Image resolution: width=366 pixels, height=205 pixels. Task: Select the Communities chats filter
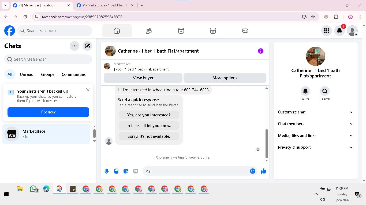pyautogui.click(x=74, y=74)
